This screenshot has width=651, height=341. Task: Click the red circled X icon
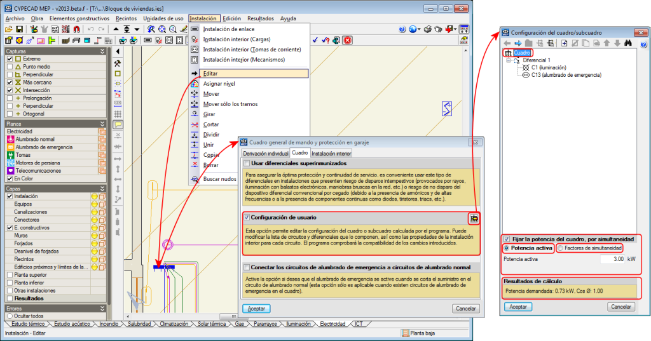tap(348, 40)
